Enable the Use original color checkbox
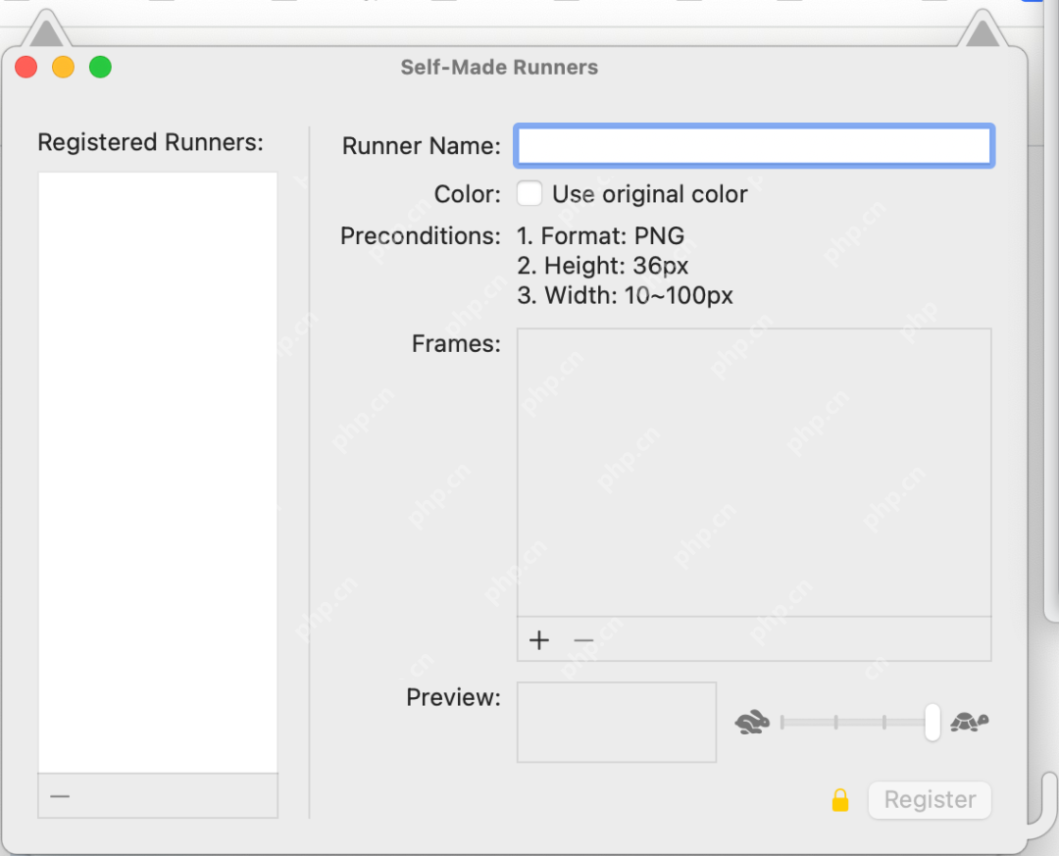Image resolution: width=1059 pixels, height=856 pixels. [529, 194]
